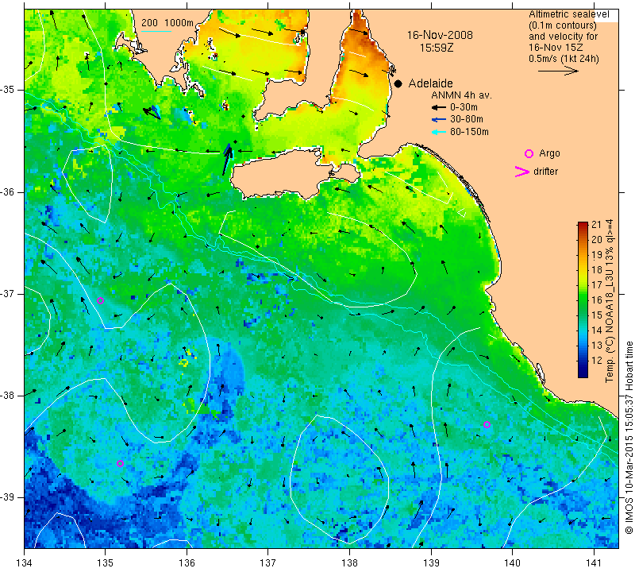
Task: Click the longitude label 138
Action: coord(349,562)
